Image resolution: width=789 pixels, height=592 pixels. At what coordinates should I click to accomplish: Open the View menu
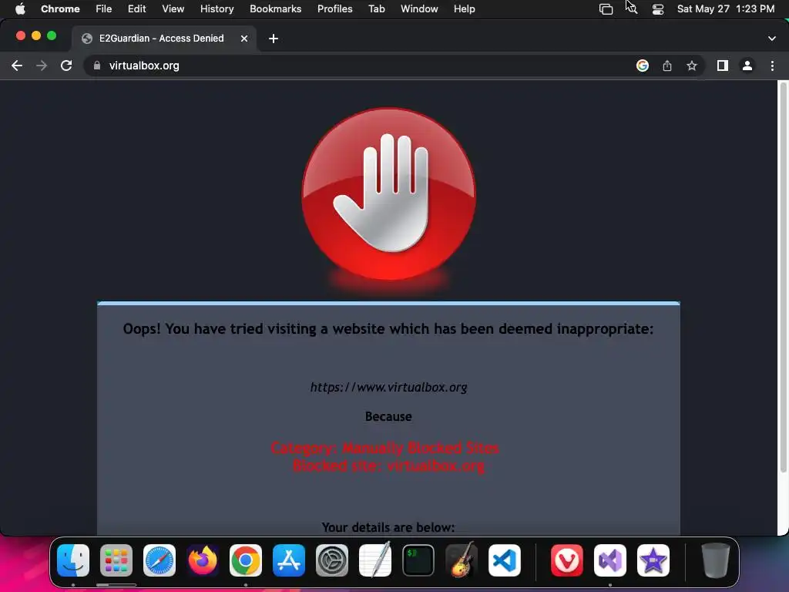tap(173, 8)
